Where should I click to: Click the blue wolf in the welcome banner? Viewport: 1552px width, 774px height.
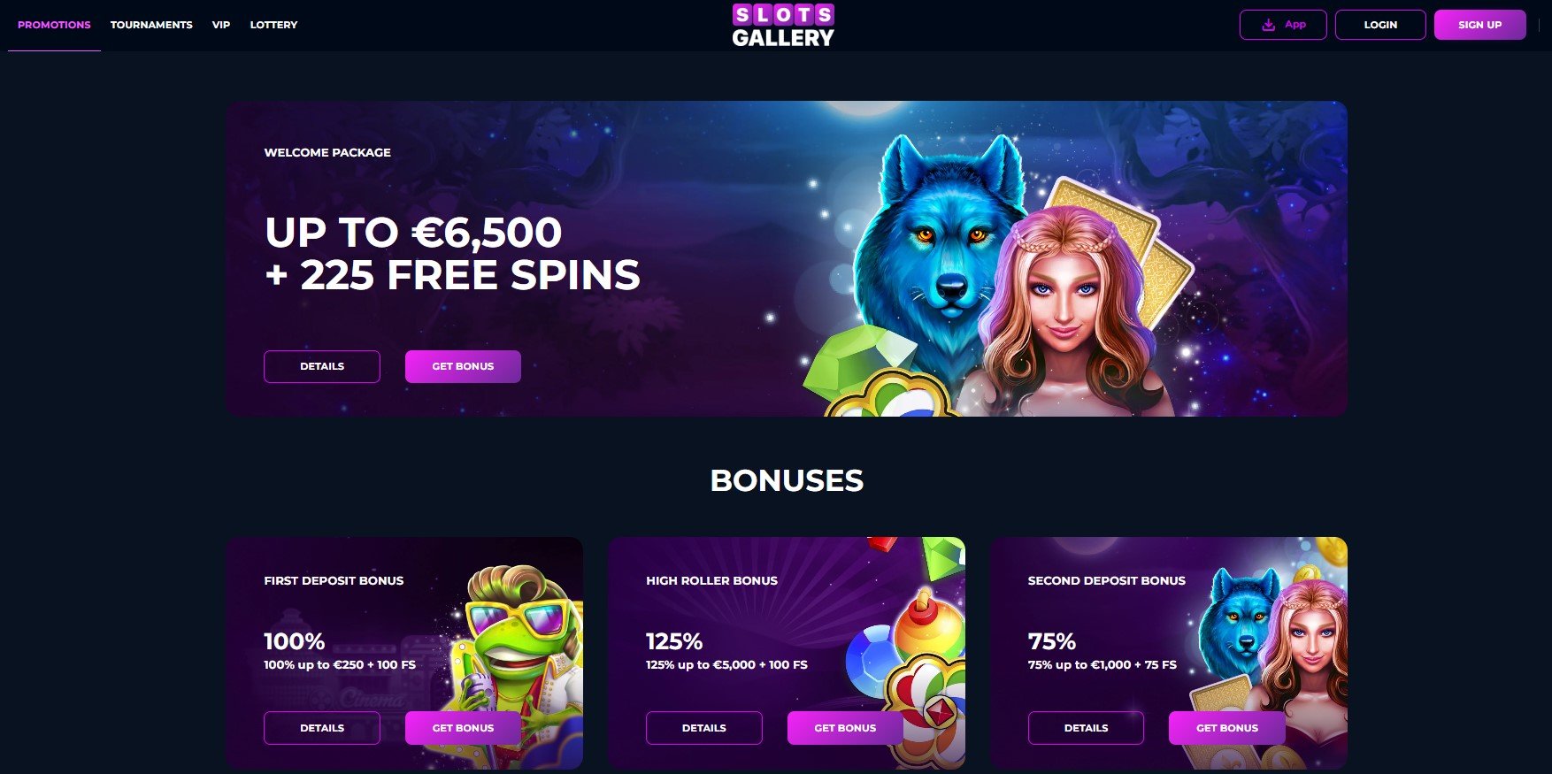click(x=938, y=257)
